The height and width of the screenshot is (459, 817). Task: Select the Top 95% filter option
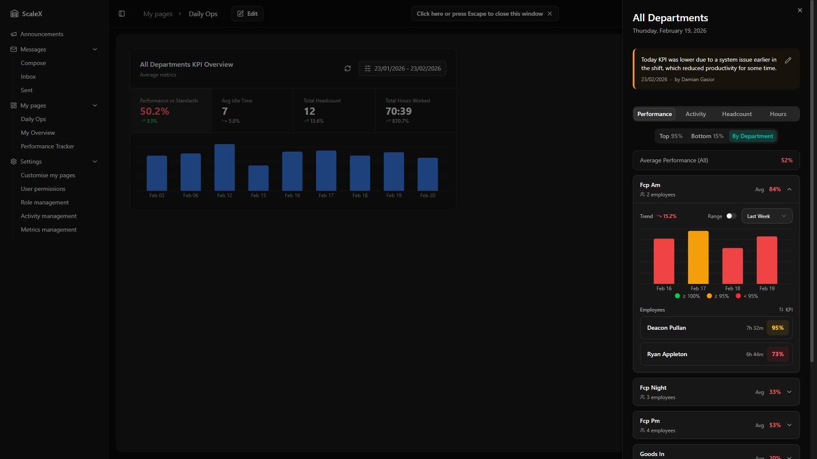(671, 136)
